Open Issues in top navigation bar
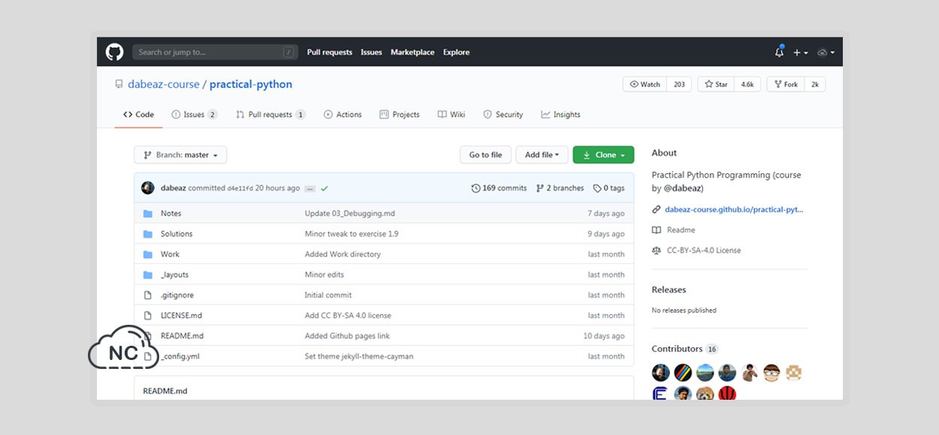The height and width of the screenshot is (435, 939). click(x=371, y=52)
